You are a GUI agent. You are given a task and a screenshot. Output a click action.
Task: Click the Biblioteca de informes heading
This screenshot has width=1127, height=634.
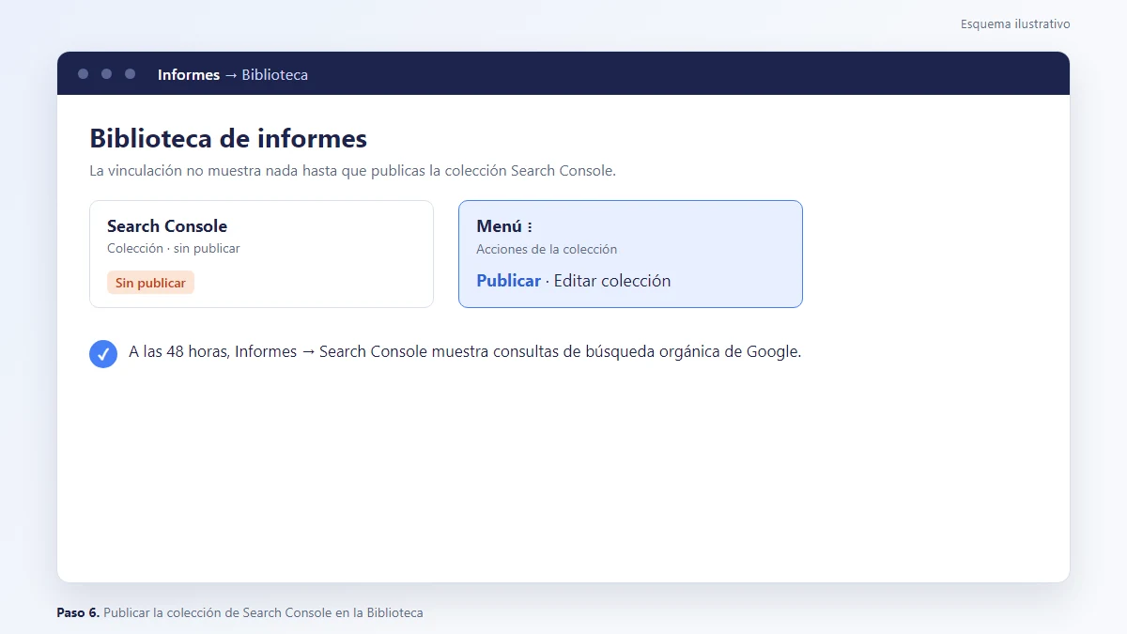(x=228, y=138)
